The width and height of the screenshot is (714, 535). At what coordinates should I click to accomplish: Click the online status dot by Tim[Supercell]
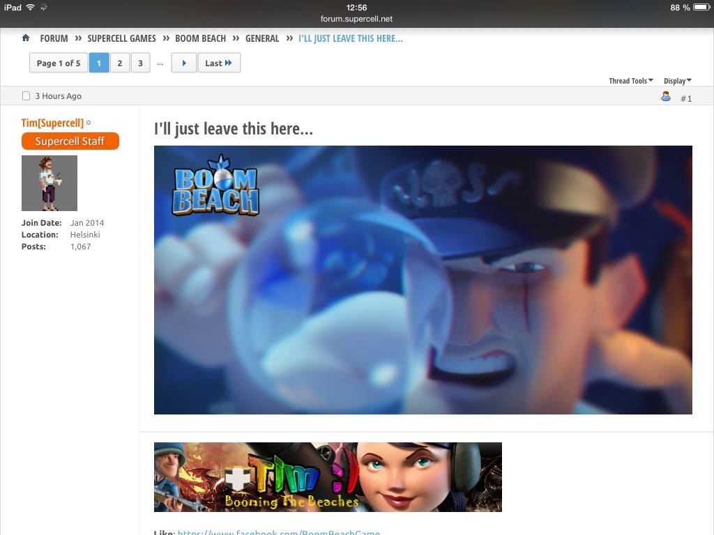[89, 123]
